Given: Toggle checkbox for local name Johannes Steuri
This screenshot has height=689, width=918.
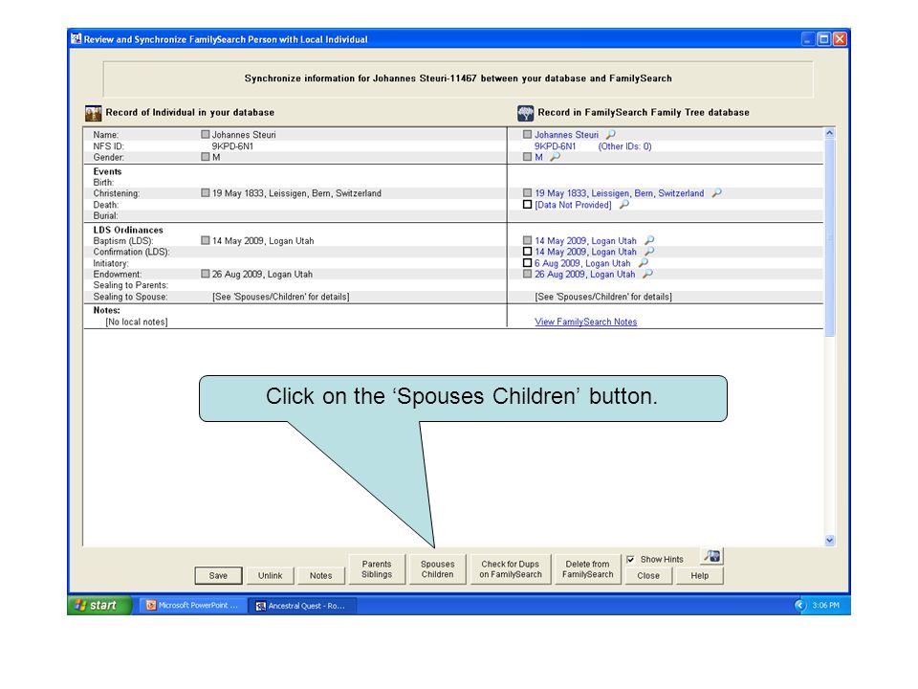Looking at the screenshot, I should pyautogui.click(x=205, y=134).
